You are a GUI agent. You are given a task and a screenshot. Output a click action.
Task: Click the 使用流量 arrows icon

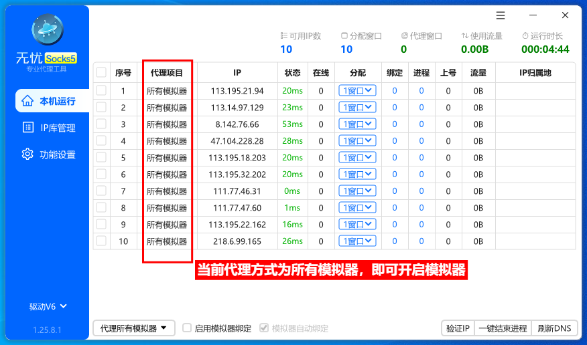[464, 36]
